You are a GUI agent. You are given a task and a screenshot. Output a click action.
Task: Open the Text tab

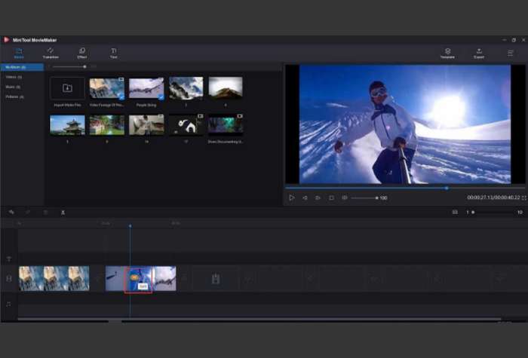tap(113, 54)
